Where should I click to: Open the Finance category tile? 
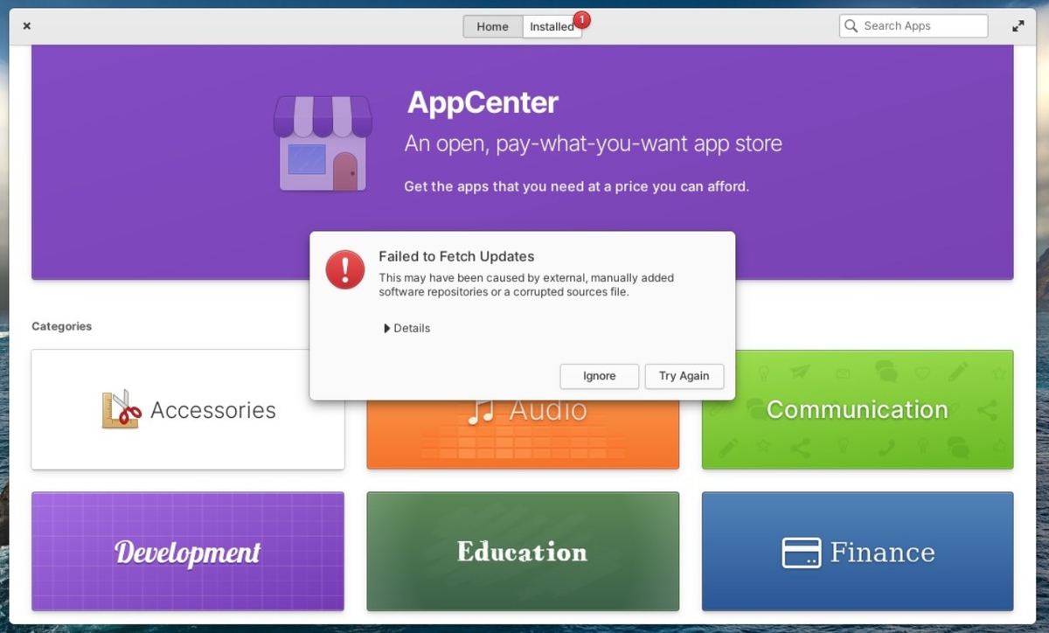(858, 552)
